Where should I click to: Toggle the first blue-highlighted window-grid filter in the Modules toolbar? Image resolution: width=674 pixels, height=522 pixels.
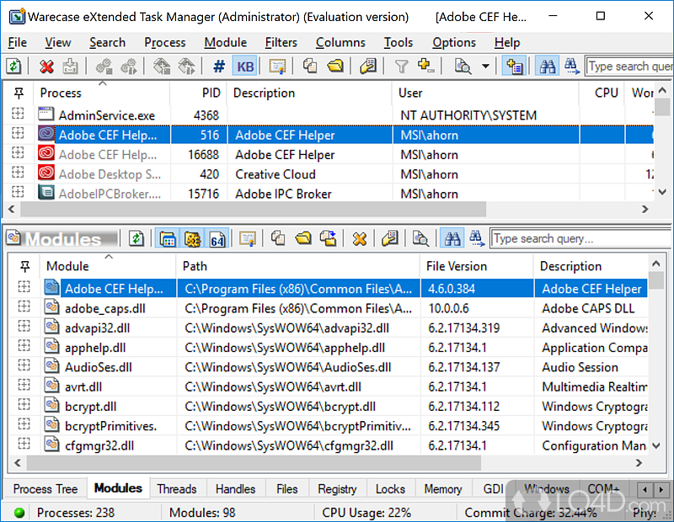tap(167, 238)
